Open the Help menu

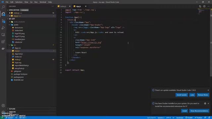pyautogui.click(x=50, y=2)
